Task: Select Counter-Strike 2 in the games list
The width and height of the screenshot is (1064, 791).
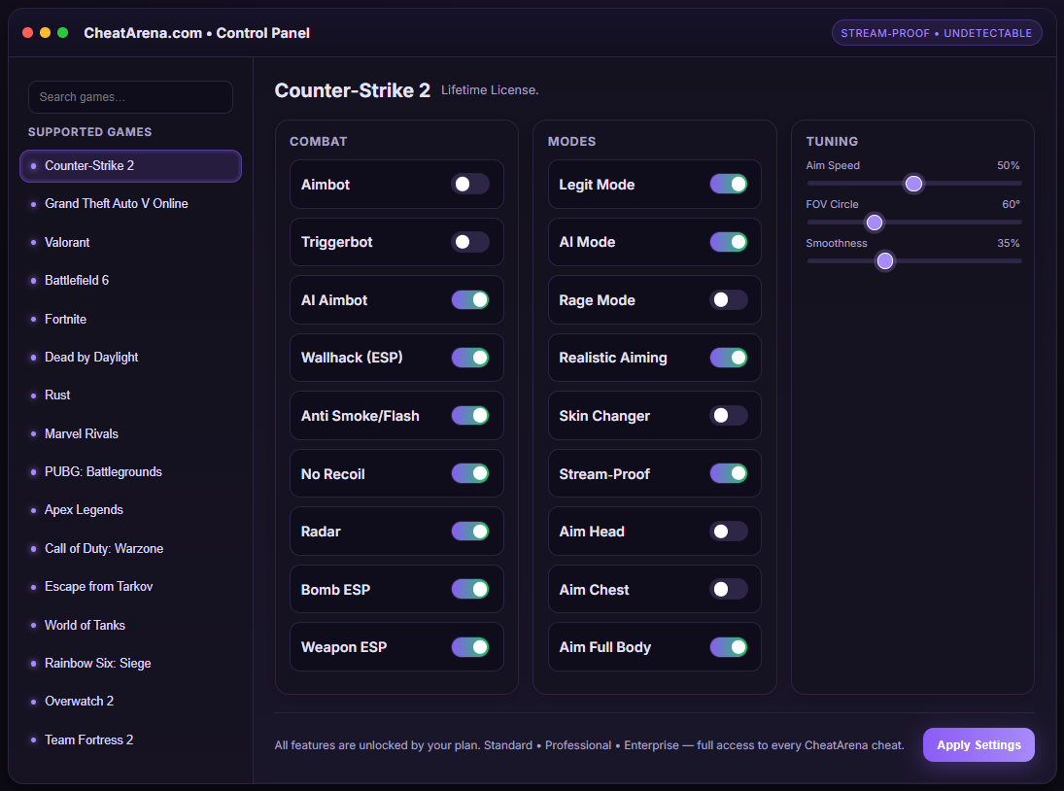Action: coord(130,166)
